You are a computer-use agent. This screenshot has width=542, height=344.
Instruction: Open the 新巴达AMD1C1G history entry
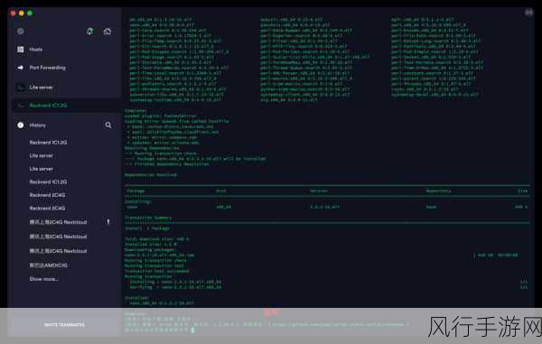click(49, 265)
